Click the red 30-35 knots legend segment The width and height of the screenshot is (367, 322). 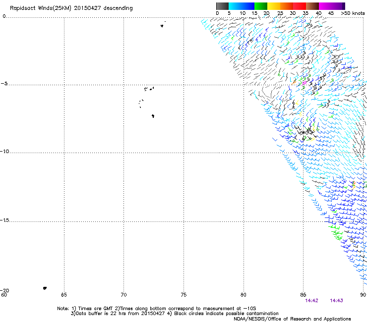(300, 6)
